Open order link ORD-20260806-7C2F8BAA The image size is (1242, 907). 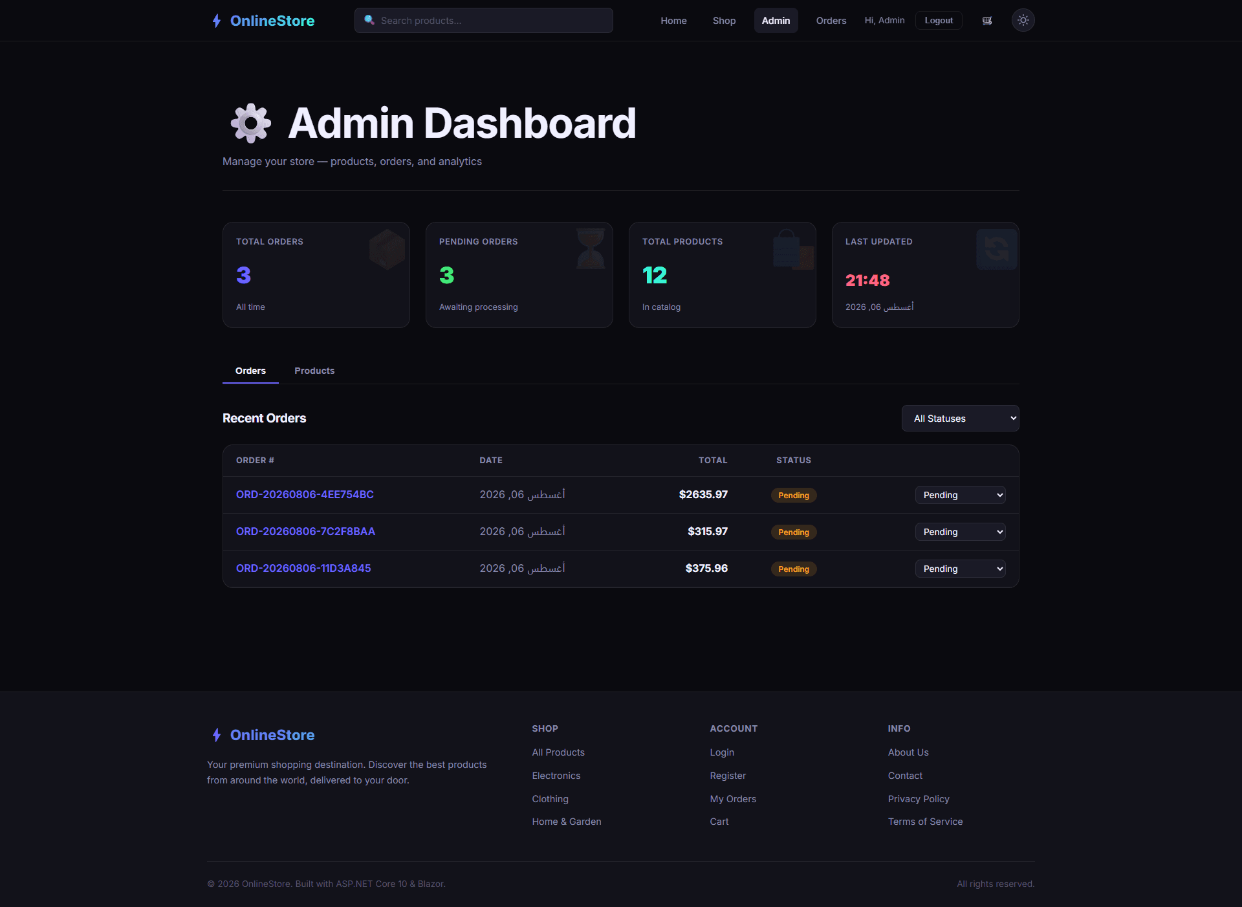pyautogui.click(x=305, y=531)
